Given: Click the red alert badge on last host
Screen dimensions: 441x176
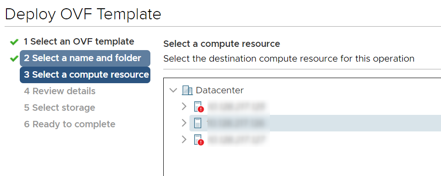Looking at the screenshot, I should click(x=201, y=142).
